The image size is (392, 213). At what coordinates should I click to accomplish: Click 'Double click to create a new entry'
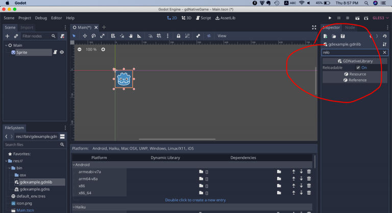coord(195,200)
